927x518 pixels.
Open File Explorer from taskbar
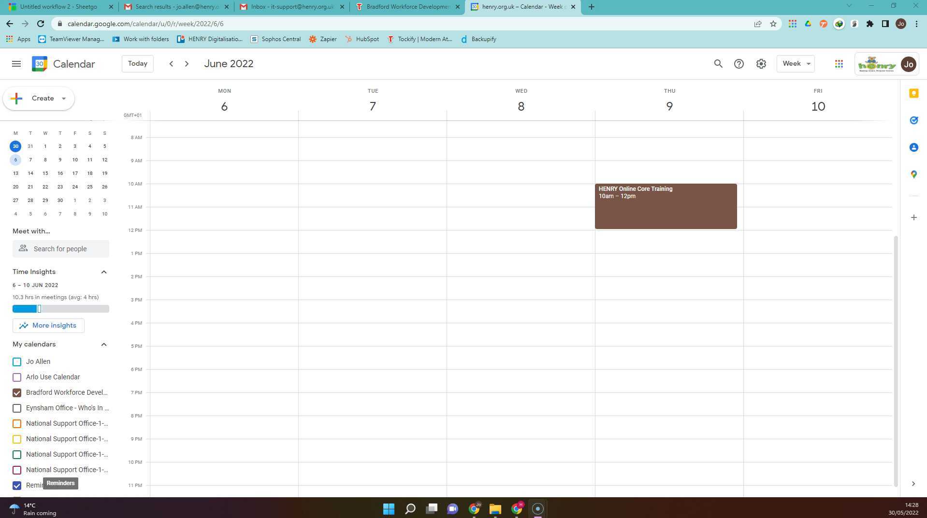point(495,509)
